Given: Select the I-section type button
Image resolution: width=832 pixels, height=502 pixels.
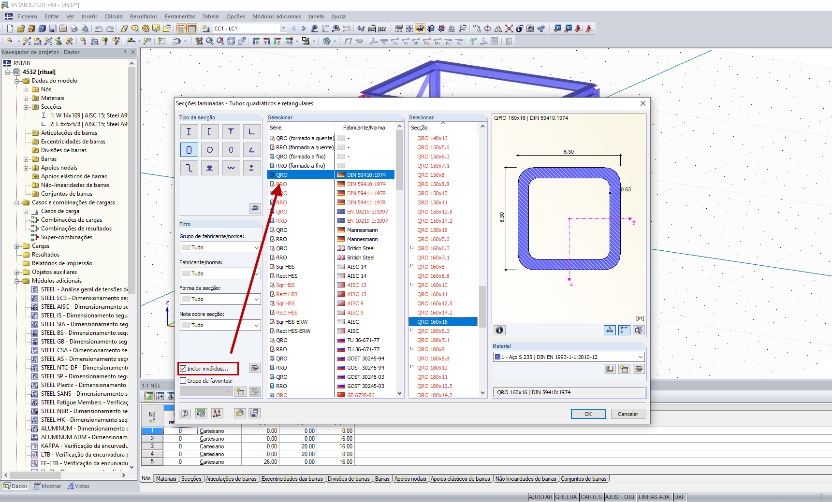Looking at the screenshot, I should tap(189, 131).
